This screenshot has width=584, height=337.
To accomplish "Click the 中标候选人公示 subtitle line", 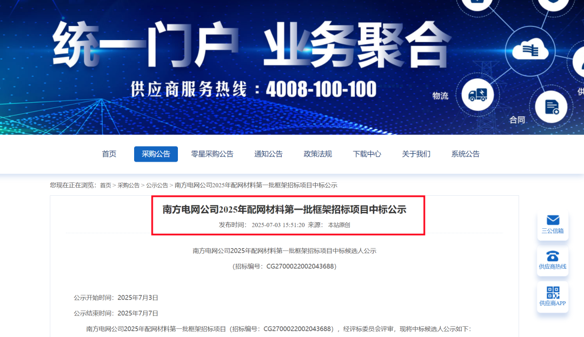I will point(284,251).
